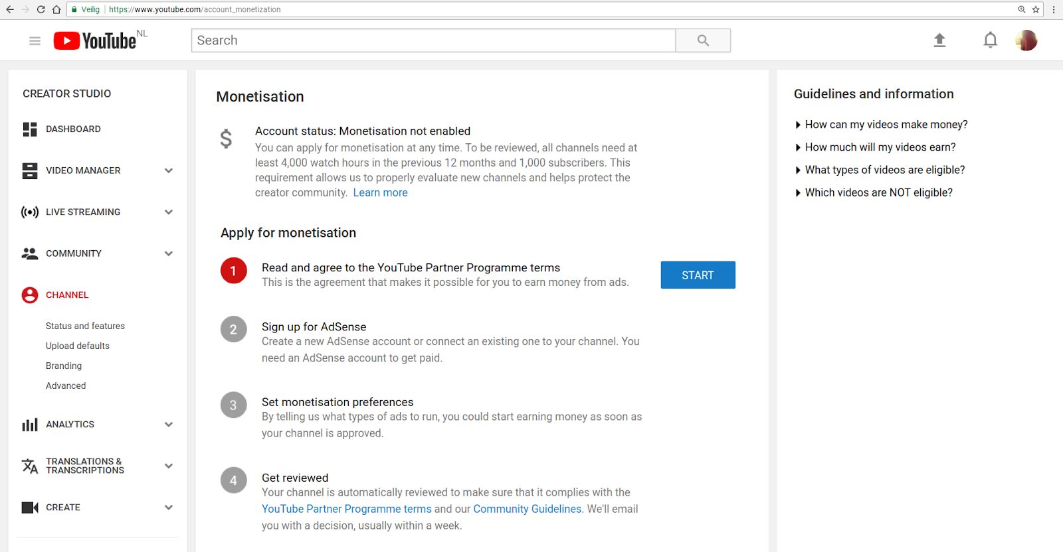Click in the YouTube search field

[434, 40]
